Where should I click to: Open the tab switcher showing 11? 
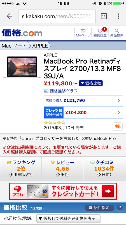coord(104,16)
